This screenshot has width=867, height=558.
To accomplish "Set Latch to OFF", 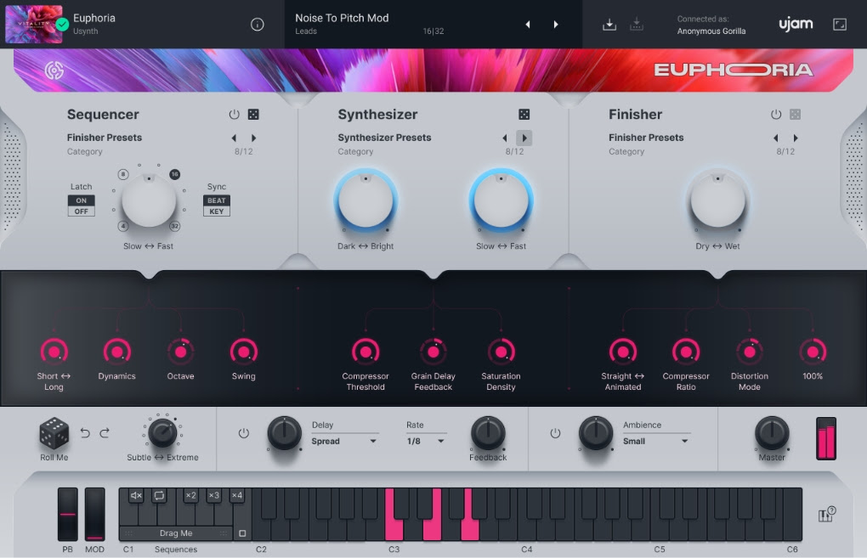I will (82, 211).
